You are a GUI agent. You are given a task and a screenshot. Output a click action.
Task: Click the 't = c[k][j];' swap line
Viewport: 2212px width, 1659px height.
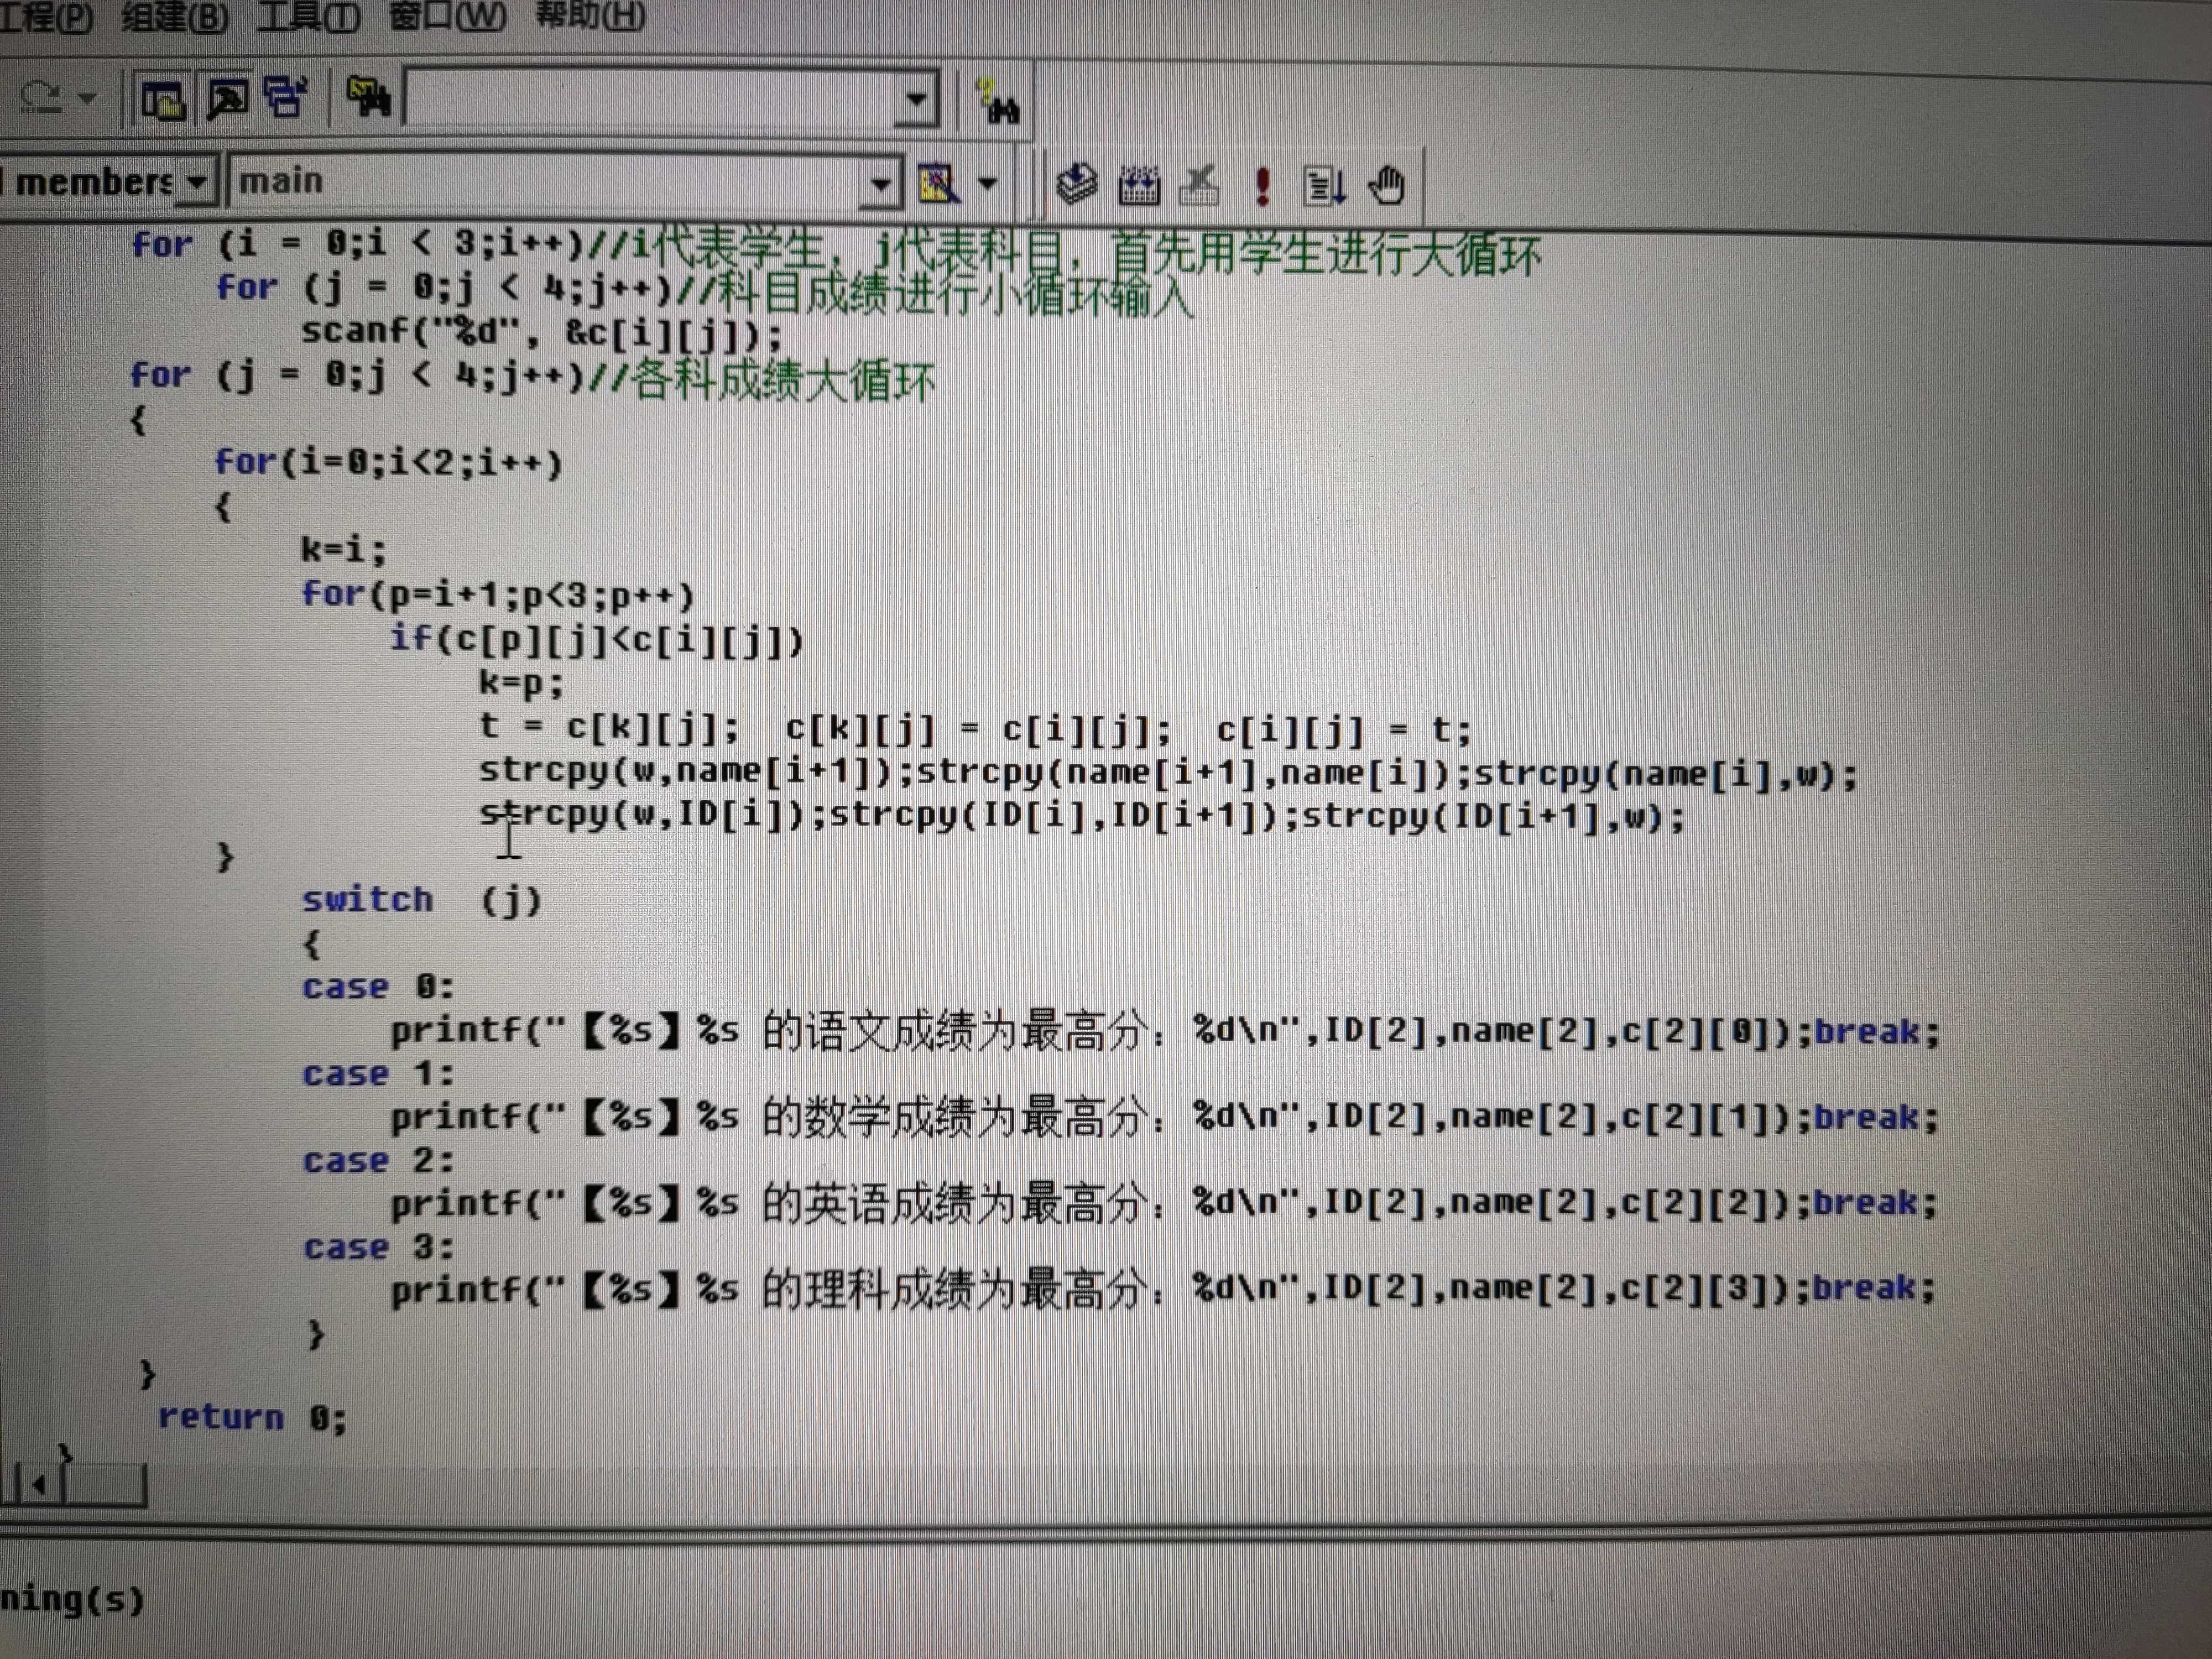coord(975,729)
